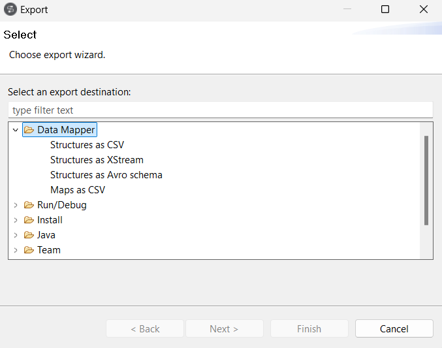Select Structures as CSV export option
442x348 pixels.
click(x=87, y=145)
